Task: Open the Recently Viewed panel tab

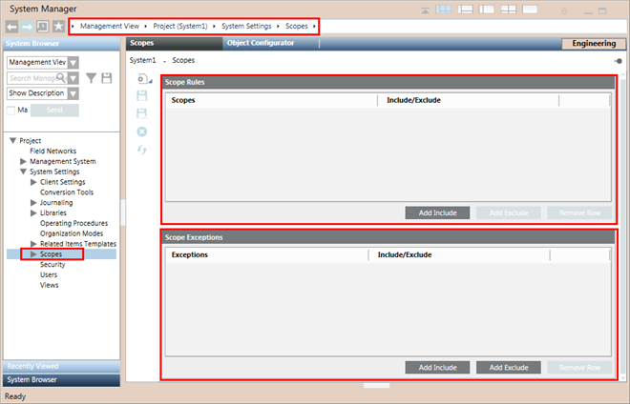Action: pyautogui.click(x=60, y=366)
